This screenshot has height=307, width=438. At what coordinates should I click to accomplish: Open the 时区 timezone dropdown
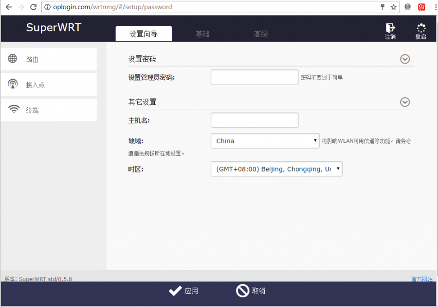276,169
